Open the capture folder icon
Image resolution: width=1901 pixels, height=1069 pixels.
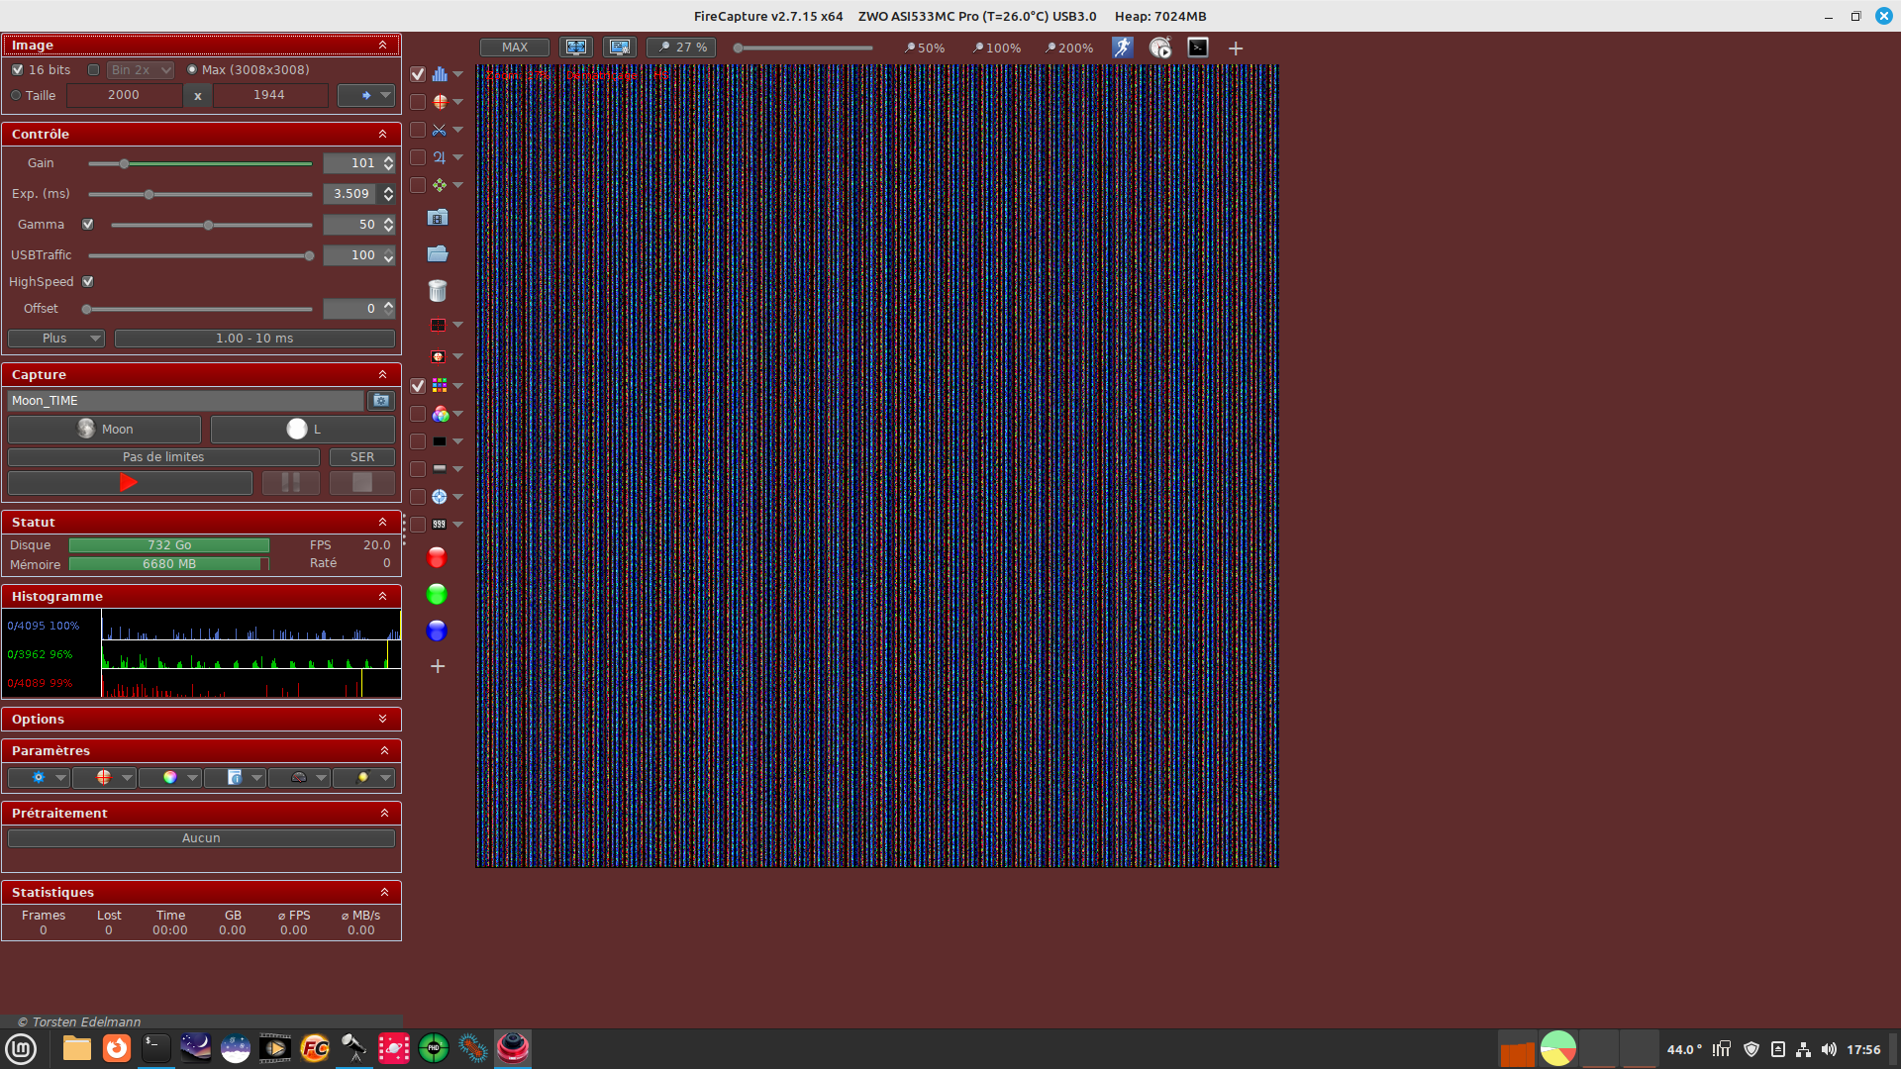tap(438, 254)
